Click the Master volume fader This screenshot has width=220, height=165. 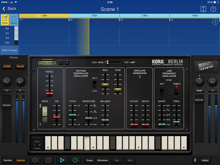[x=7, y=106]
